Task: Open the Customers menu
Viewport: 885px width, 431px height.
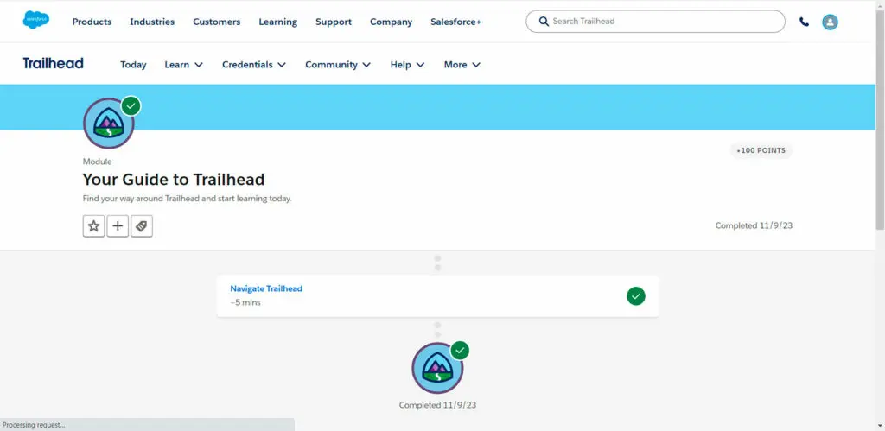Action: pyautogui.click(x=217, y=22)
